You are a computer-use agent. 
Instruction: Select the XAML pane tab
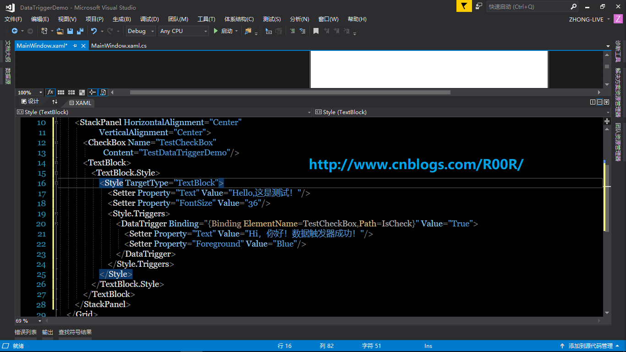click(80, 103)
